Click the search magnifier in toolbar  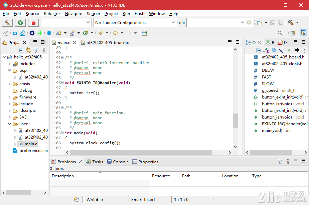coord(280,33)
